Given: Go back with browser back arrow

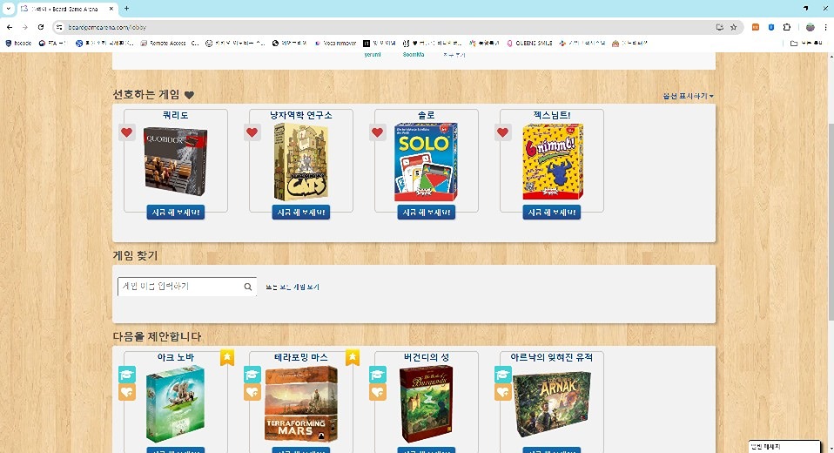Looking at the screenshot, I should point(10,27).
